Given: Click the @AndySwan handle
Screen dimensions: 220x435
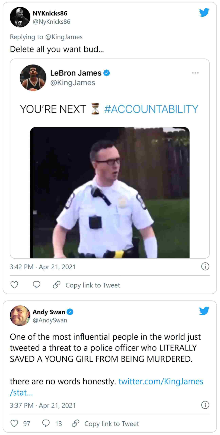Looking at the screenshot, I should coord(50,320).
